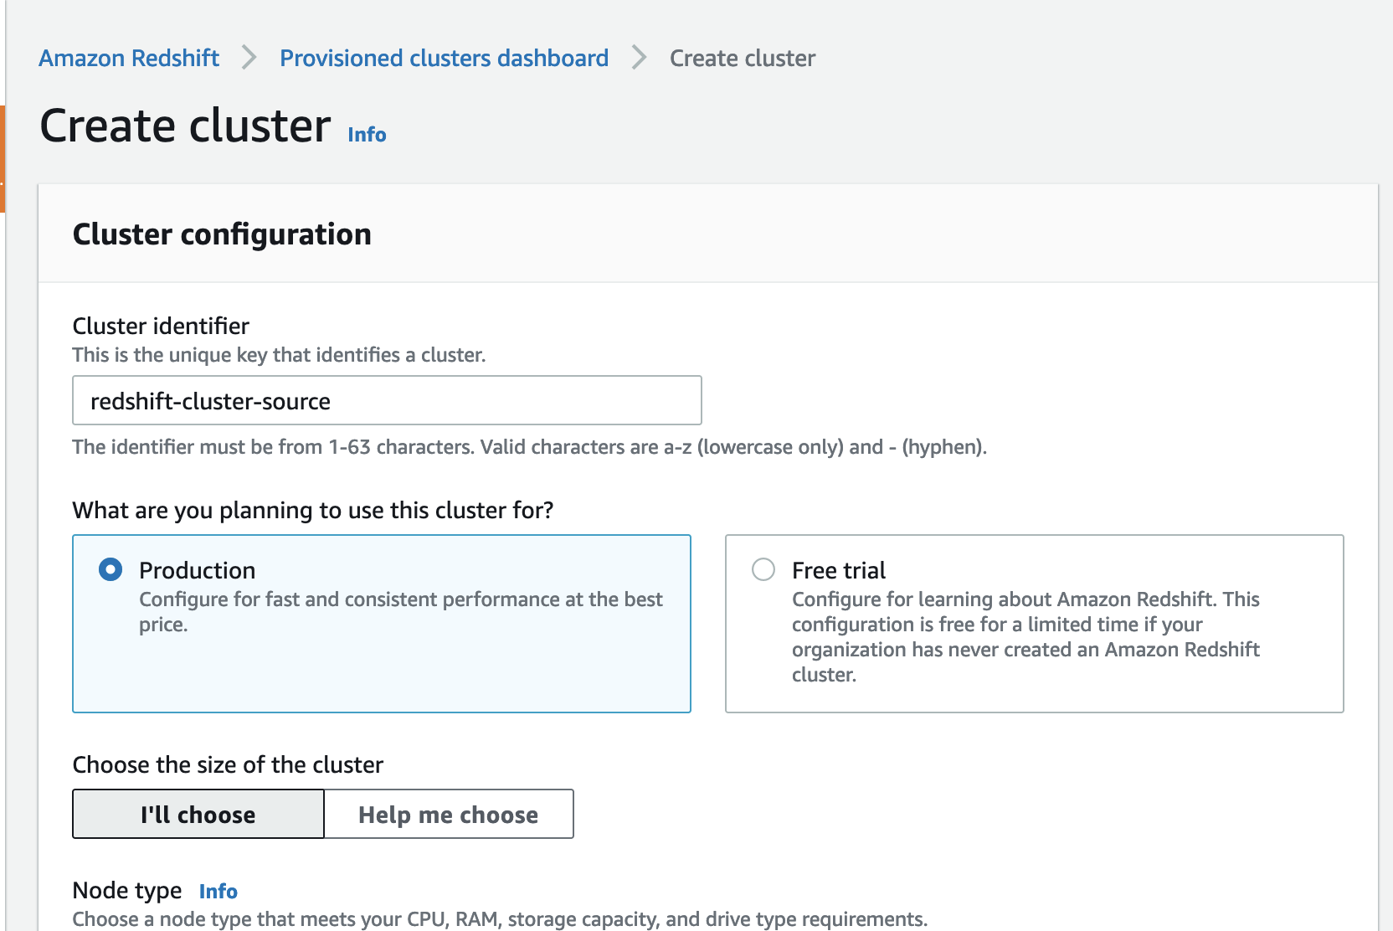Click the Free trial description text

pos(1025,636)
